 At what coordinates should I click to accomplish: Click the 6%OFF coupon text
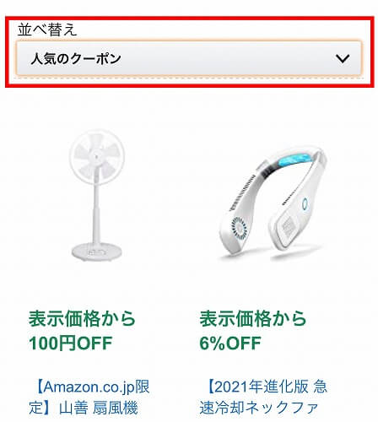coord(230,344)
